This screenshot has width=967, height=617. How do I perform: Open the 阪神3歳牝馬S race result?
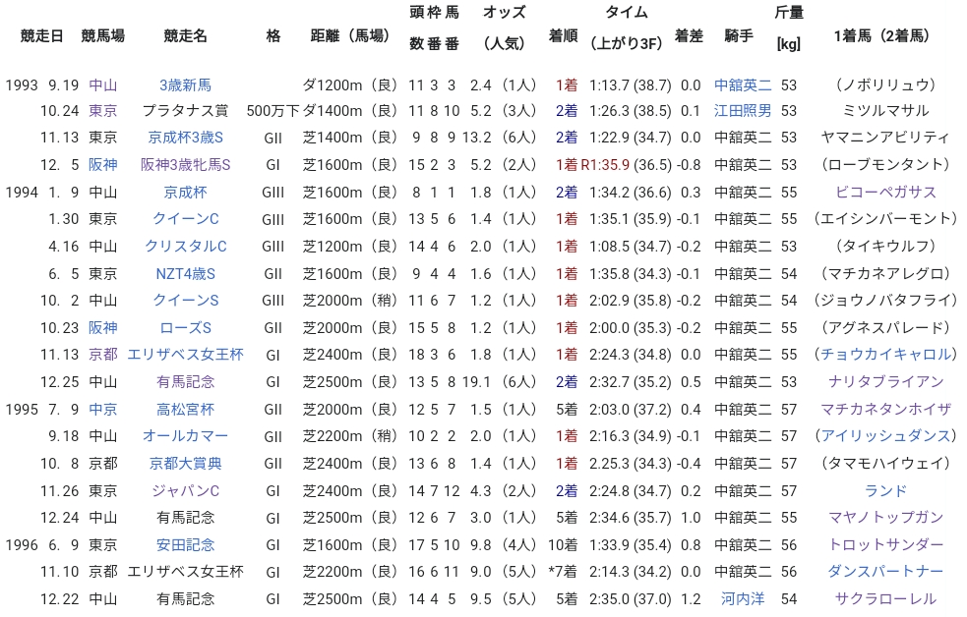click(x=185, y=165)
